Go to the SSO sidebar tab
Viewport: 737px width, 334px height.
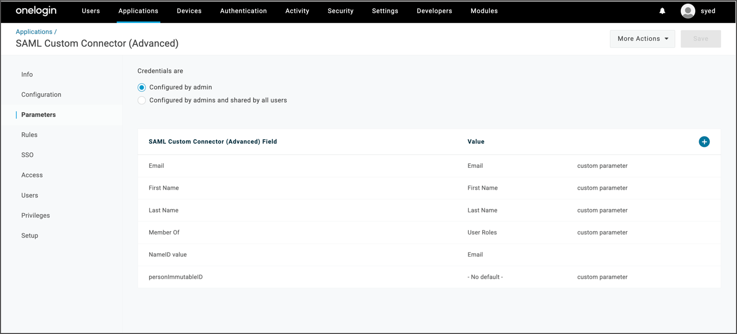28,155
